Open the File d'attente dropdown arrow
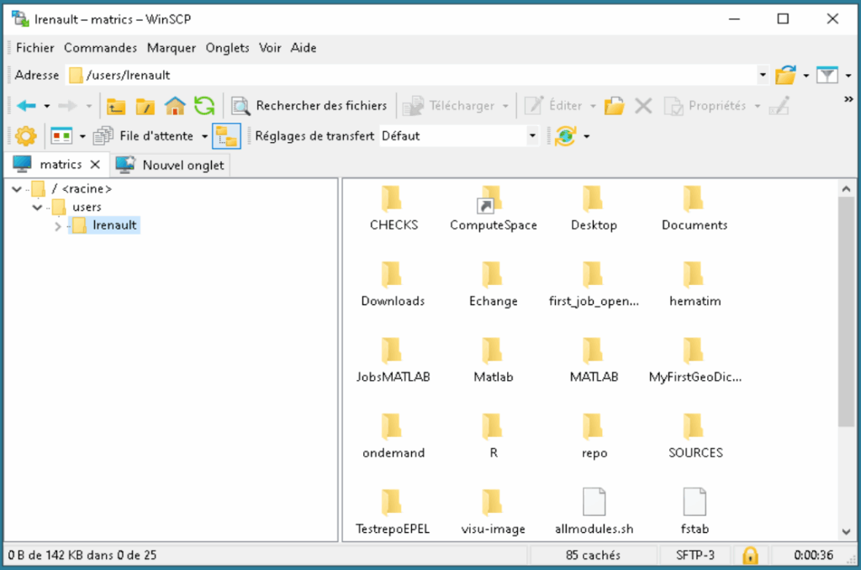Screen dimensions: 861x570 (x=204, y=135)
